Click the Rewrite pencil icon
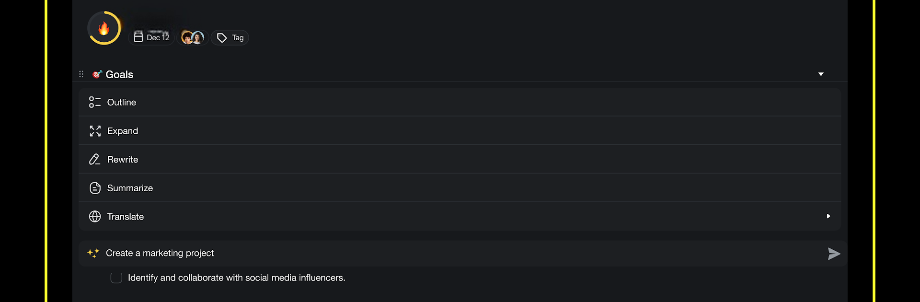The width and height of the screenshot is (920, 302). 95,159
